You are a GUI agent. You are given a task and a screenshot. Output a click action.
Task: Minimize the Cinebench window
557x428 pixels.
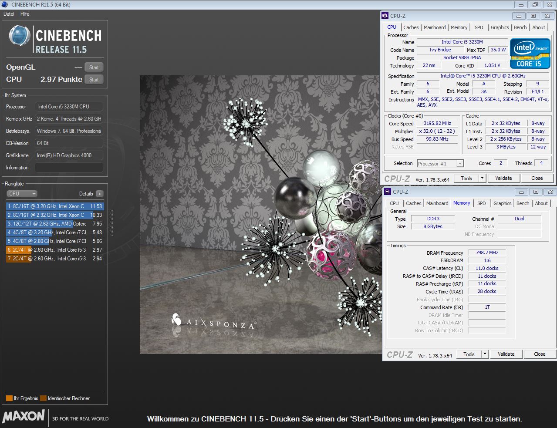click(521, 5)
